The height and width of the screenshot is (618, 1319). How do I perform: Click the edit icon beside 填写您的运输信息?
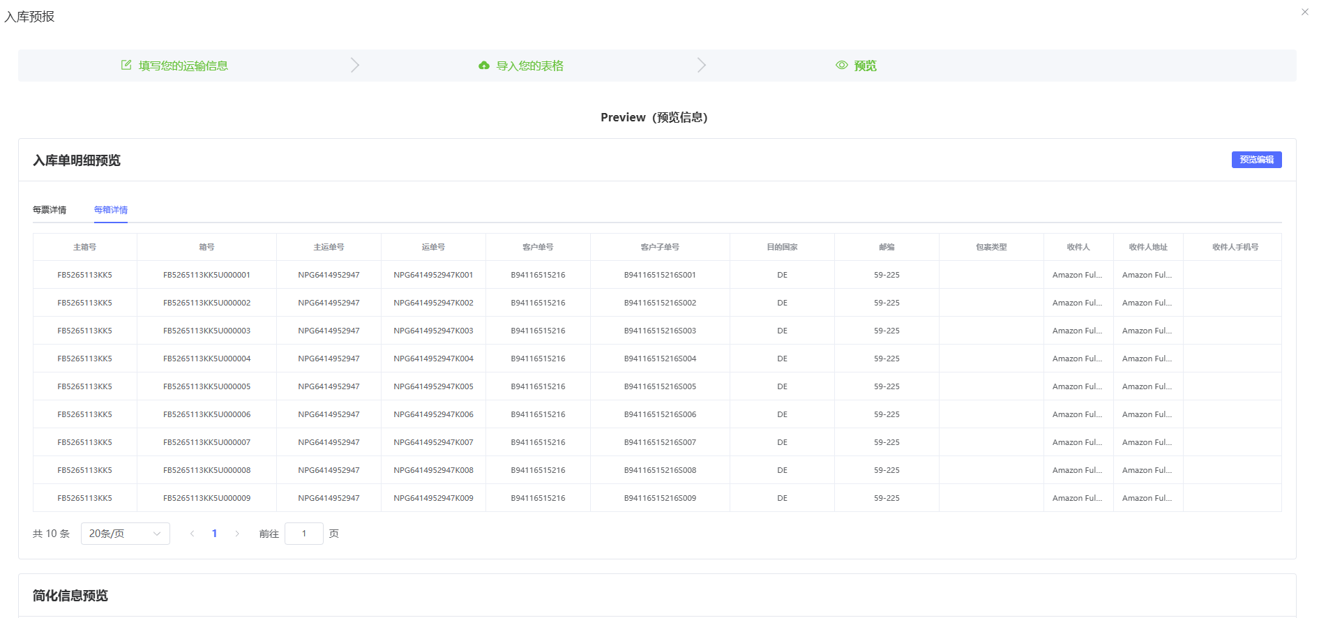(126, 65)
